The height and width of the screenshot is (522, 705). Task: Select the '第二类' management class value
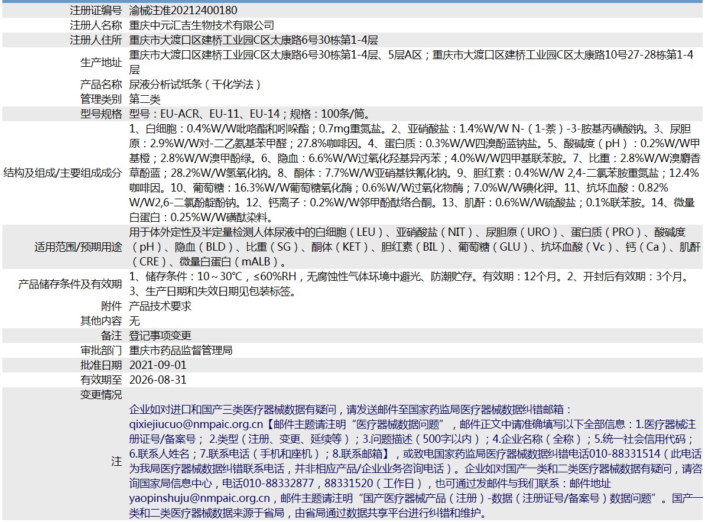click(x=145, y=99)
